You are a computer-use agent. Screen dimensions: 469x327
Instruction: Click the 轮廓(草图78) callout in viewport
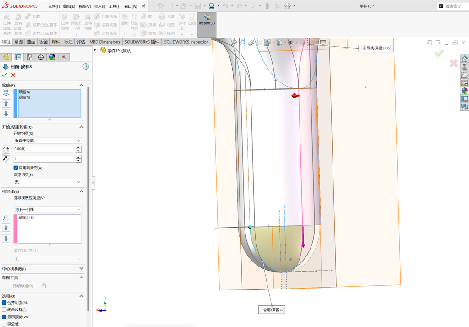click(x=272, y=310)
